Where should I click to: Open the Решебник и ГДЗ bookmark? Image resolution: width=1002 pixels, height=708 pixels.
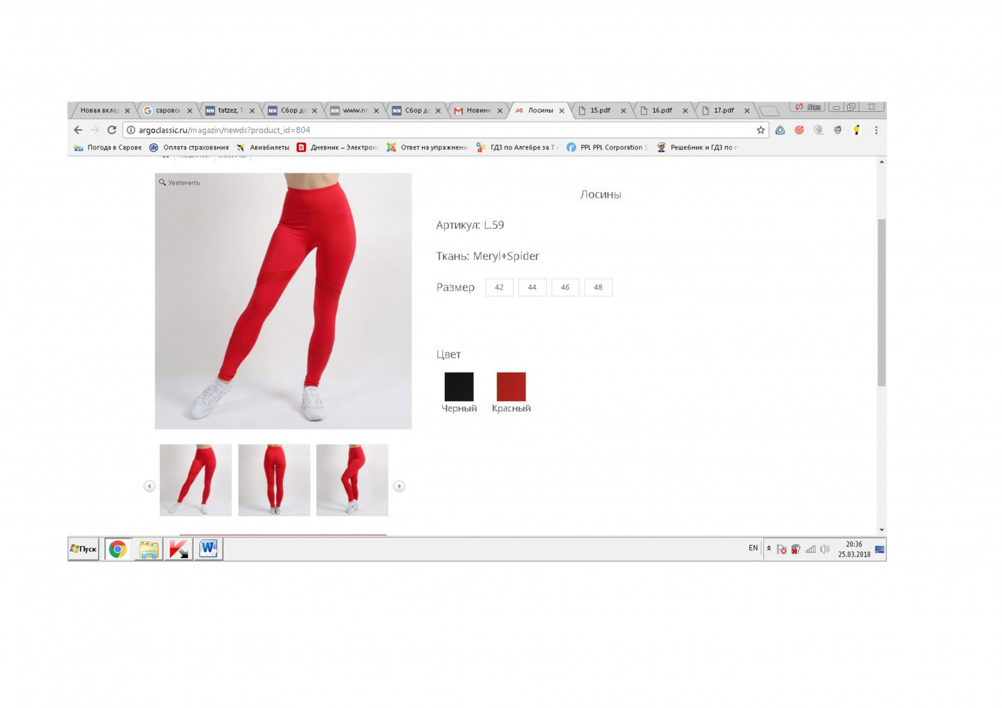(698, 147)
